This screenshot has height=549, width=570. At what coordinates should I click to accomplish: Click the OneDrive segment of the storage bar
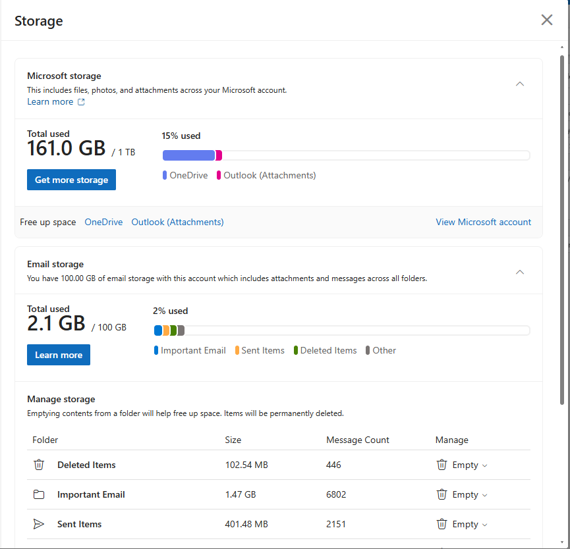click(x=188, y=155)
